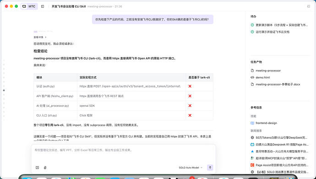
Task: Click the red X in 认证 (auth.py) row
Action: 190,86
